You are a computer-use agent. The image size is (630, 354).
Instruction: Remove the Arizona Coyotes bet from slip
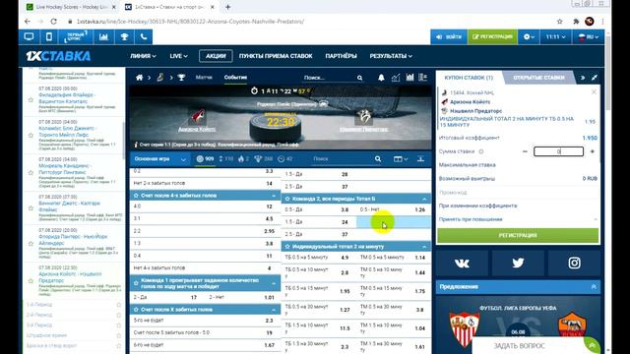click(x=594, y=91)
